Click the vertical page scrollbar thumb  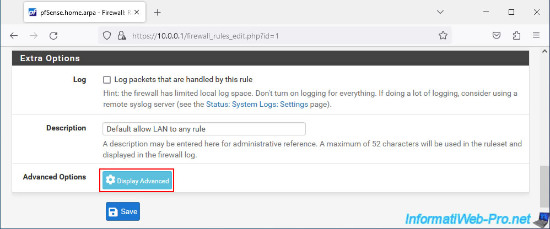pos(544,184)
